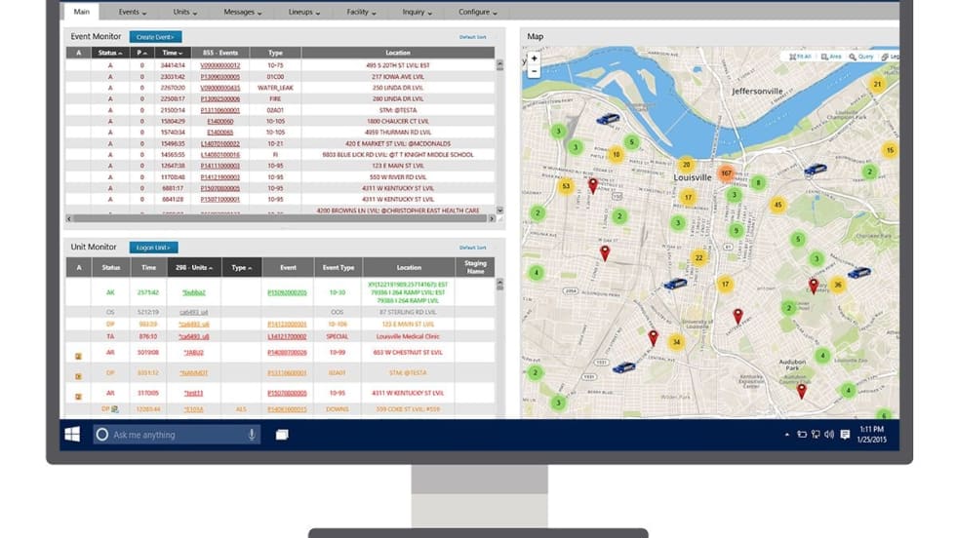Open the map Query tool

tap(862, 57)
